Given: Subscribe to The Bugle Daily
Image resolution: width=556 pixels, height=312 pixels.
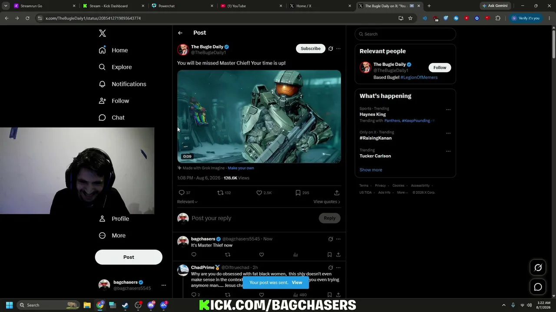Looking at the screenshot, I should [311, 49].
